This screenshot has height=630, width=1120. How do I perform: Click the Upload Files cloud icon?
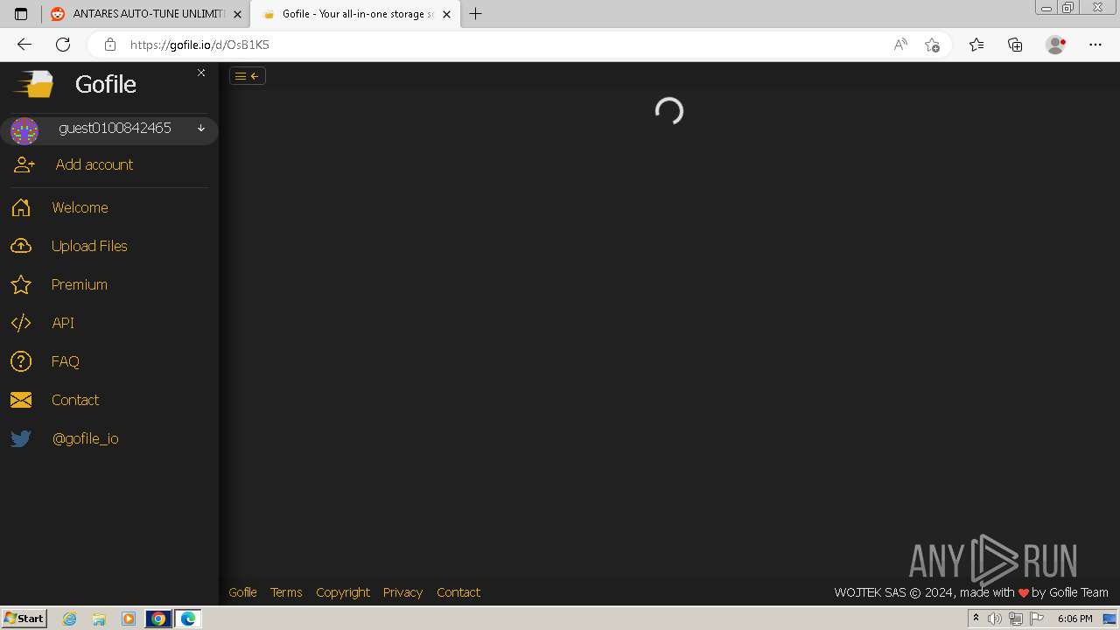(21, 246)
